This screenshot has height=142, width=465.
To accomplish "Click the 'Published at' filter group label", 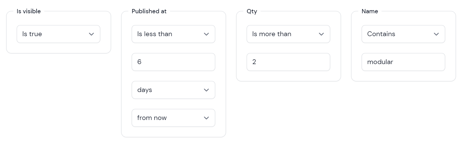I will pyautogui.click(x=149, y=11).
